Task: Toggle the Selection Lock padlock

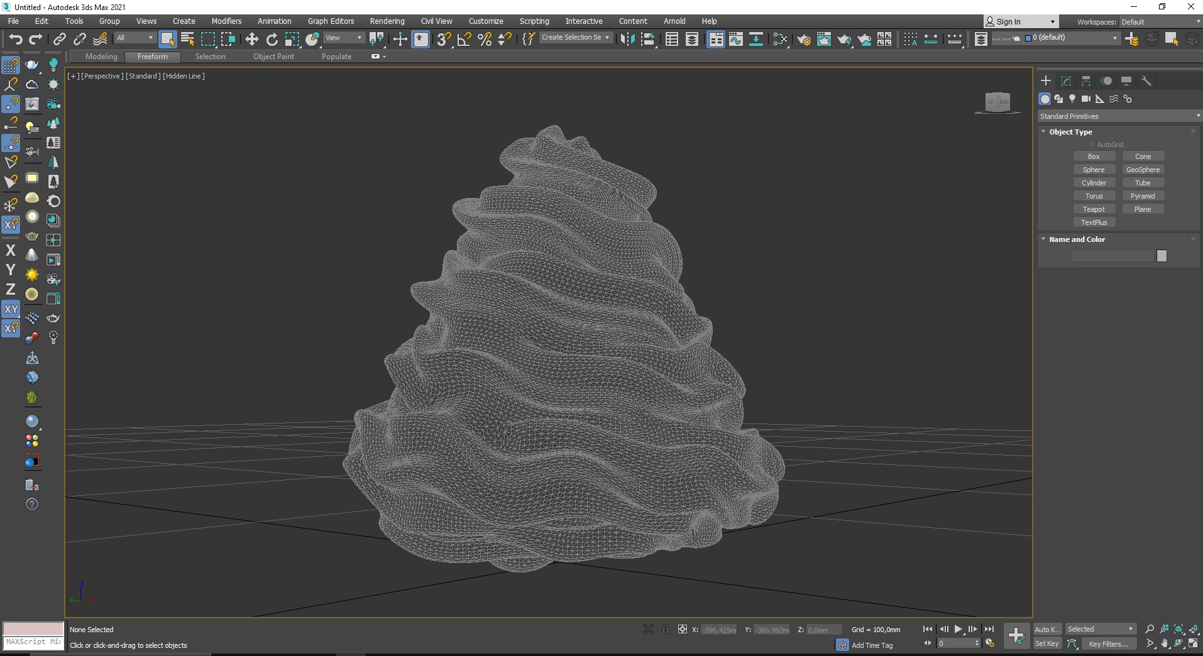Action: [666, 629]
